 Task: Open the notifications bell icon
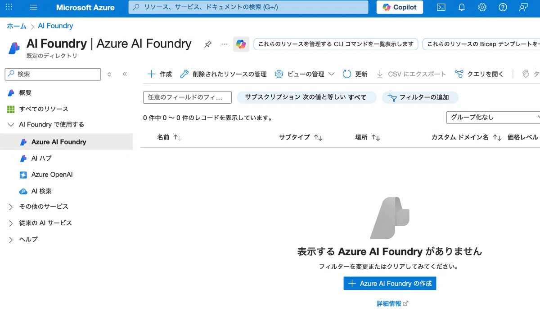coord(462,7)
